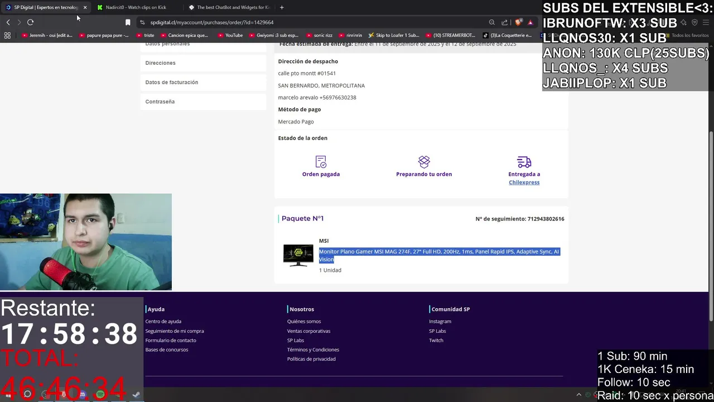The height and width of the screenshot is (402, 714).
Task: Switch to the Nadircit0 Kick clips tab
Action: coord(136,7)
